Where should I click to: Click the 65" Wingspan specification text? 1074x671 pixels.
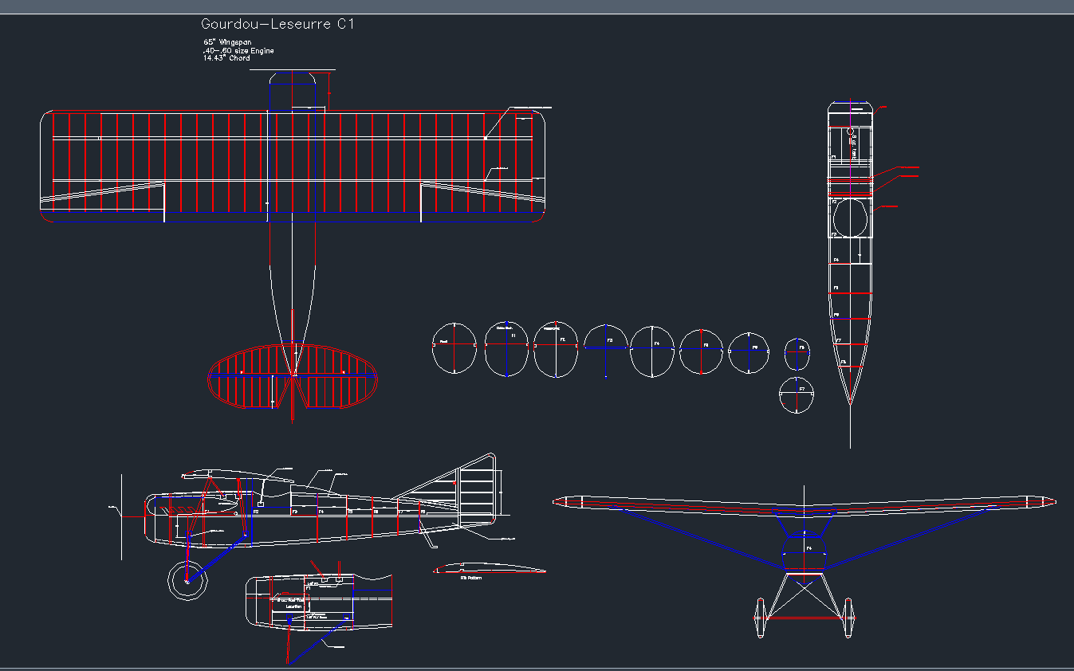point(226,41)
